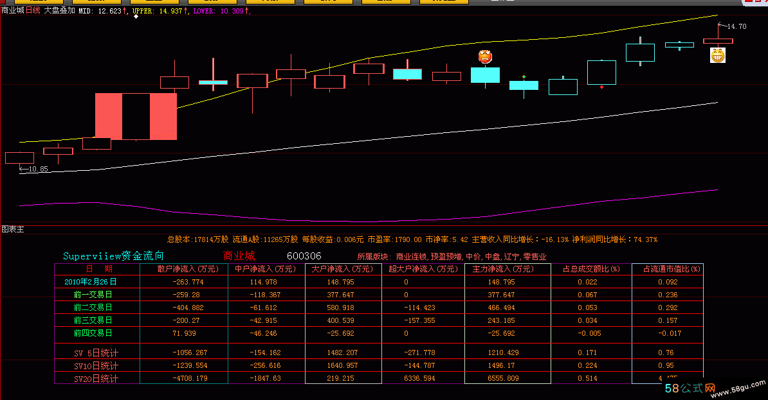Select the large red limit-up candlestick
The image size is (768, 400).
point(136,116)
